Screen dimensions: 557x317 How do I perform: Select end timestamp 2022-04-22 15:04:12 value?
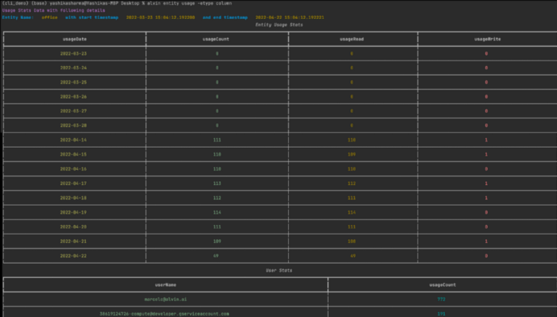tap(290, 17)
